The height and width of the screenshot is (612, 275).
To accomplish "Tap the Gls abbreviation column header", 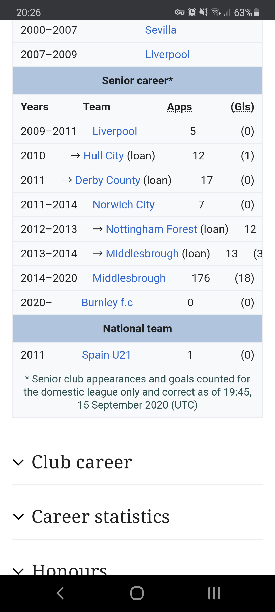I will [x=242, y=107].
